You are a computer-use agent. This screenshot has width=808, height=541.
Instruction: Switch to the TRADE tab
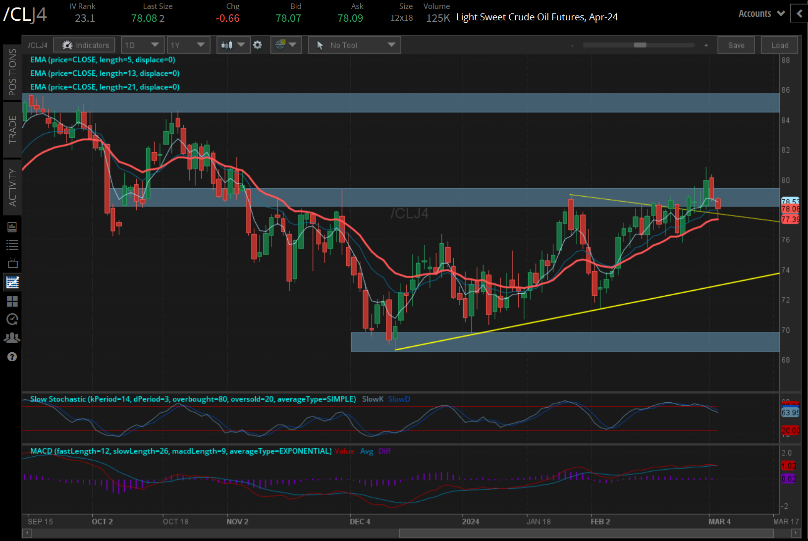click(x=12, y=130)
